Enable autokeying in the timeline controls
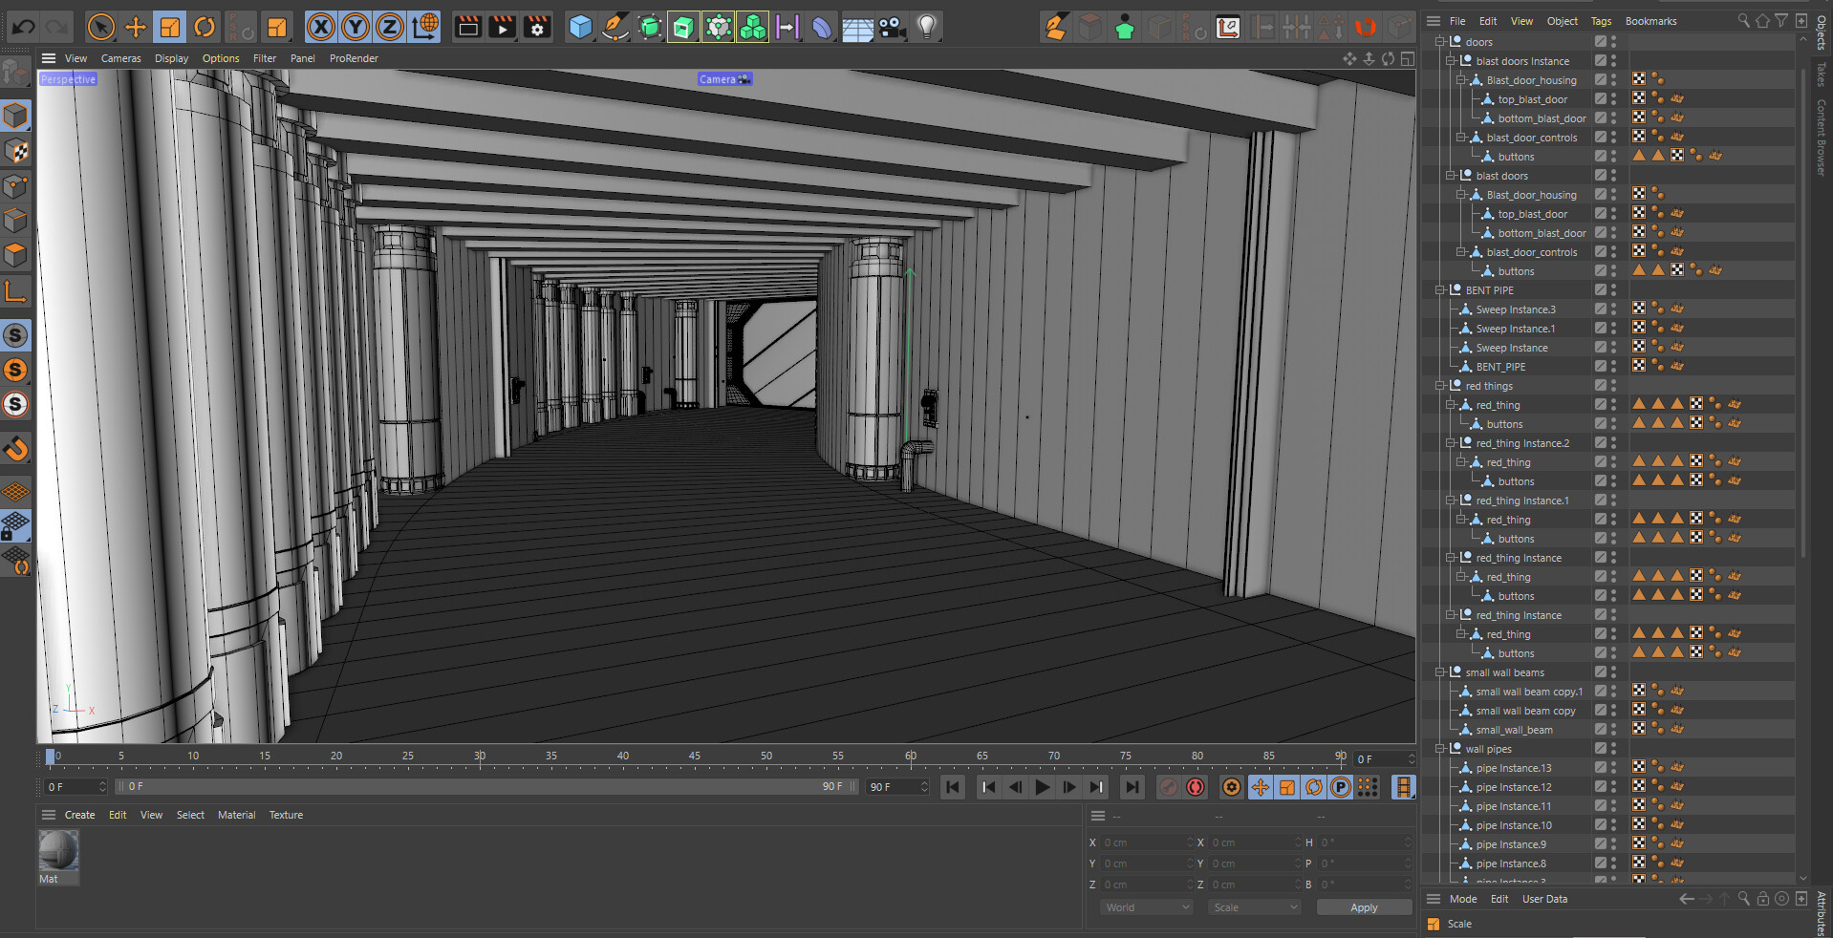The height and width of the screenshot is (938, 1833). point(1196,787)
